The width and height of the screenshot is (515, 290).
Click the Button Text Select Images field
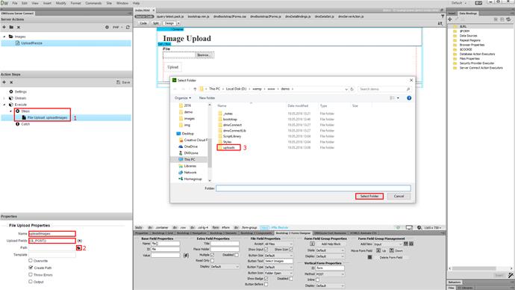278,261
